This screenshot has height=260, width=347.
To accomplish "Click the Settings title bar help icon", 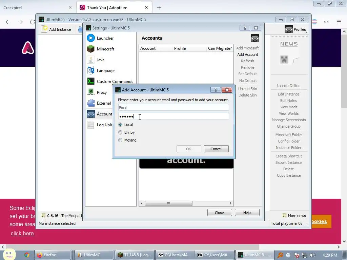I will coord(245,28).
